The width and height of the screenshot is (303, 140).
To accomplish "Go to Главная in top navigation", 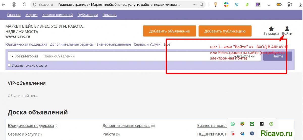I will click(x=14, y=15).
